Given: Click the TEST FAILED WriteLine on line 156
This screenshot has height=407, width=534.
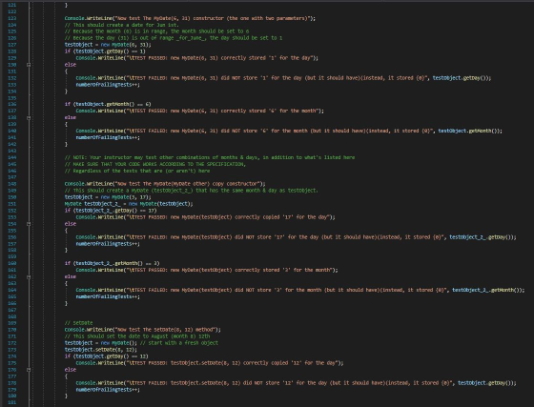Looking at the screenshot, I should click(x=296, y=237).
